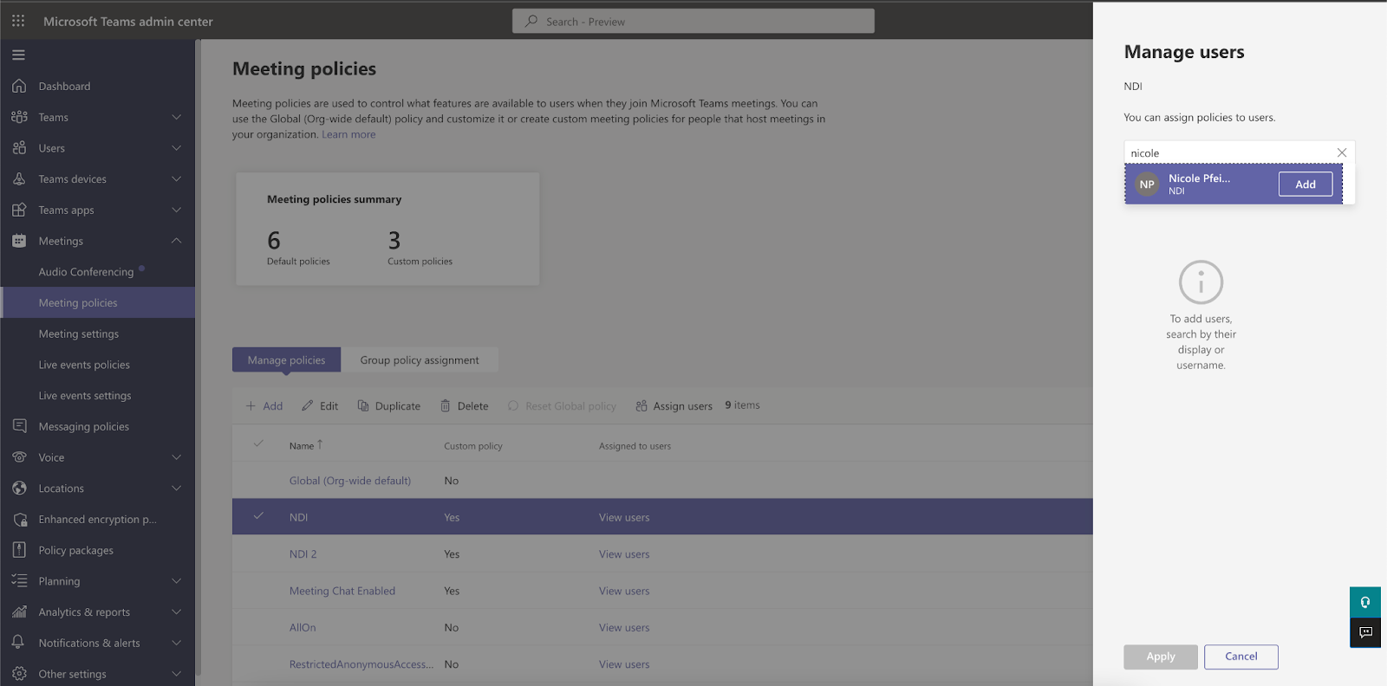Expand the Planning menu chevron
Screen dimensions: 1387x686
click(177, 581)
